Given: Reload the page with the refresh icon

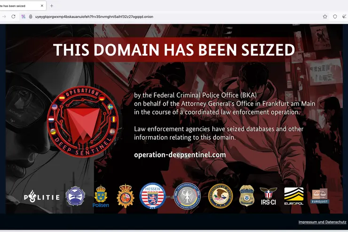Looking at the screenshot, I should click(x=13, y=16).
